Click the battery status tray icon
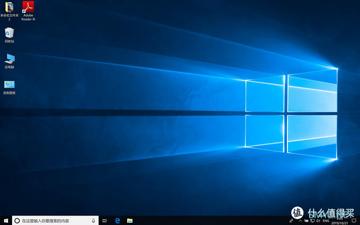 click(307, 221)
